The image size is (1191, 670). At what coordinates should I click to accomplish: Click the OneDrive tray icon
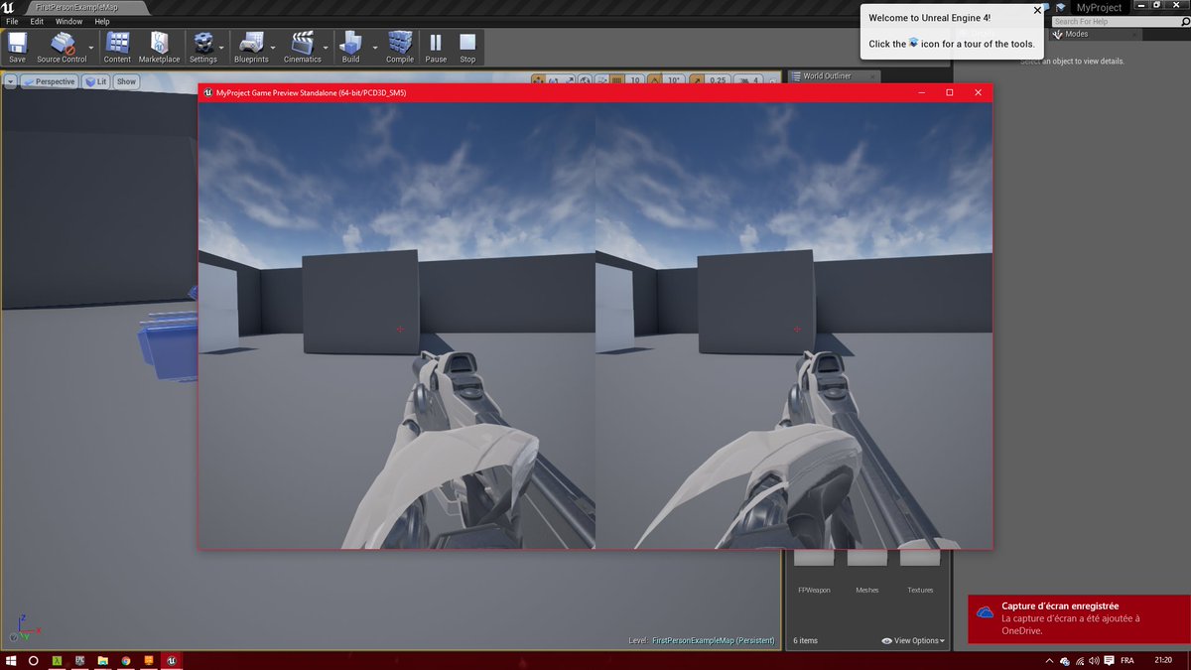1065,660
